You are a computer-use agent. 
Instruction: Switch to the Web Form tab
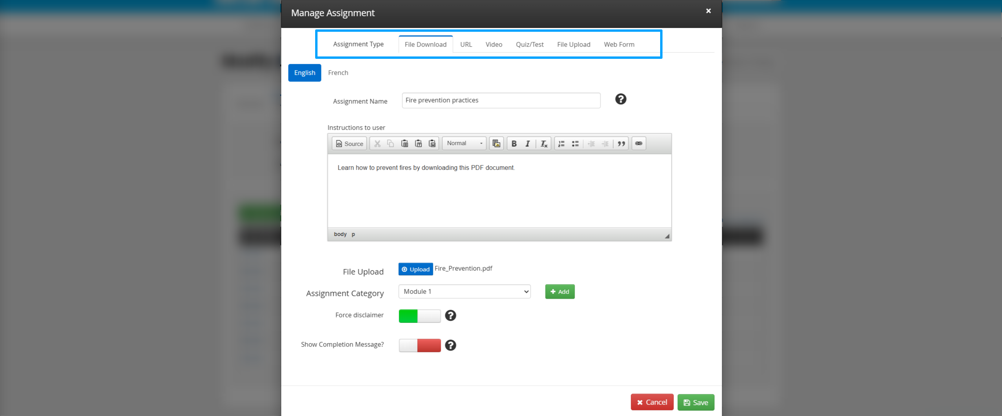click(x=619, y=44)
